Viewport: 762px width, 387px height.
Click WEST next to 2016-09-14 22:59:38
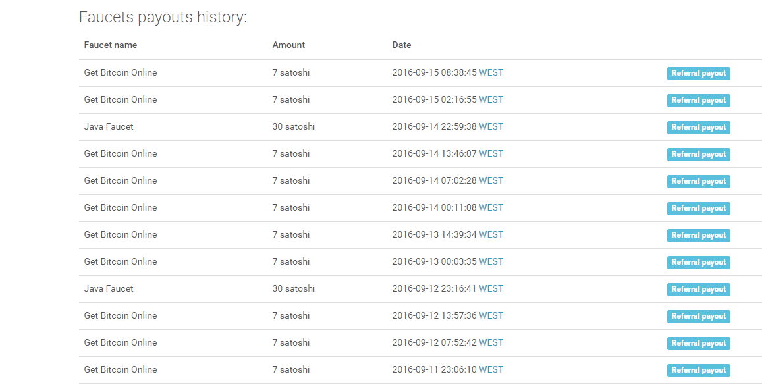tap(491, 126)
